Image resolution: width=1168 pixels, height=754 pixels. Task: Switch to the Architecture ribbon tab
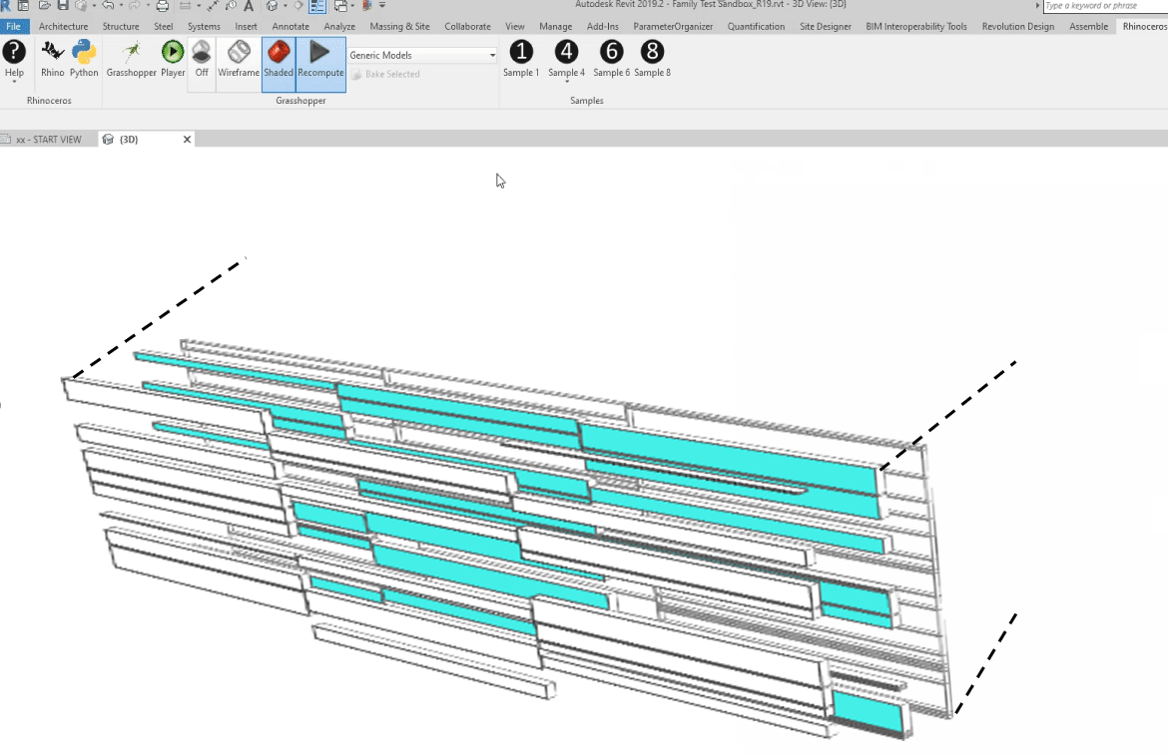coord(63,26)
